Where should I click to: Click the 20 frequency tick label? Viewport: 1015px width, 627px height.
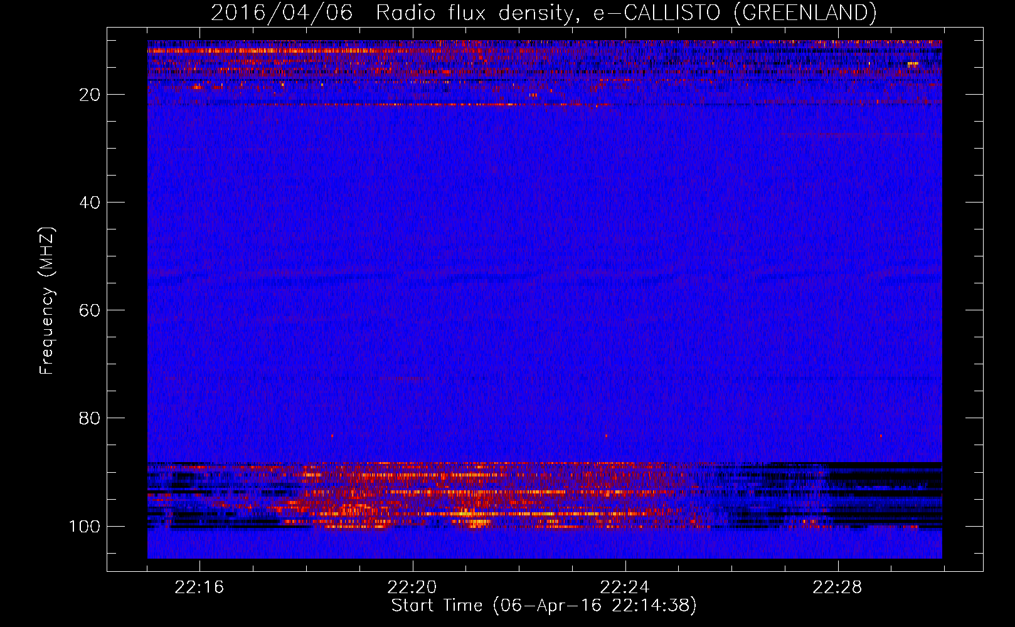pos(90,95)
